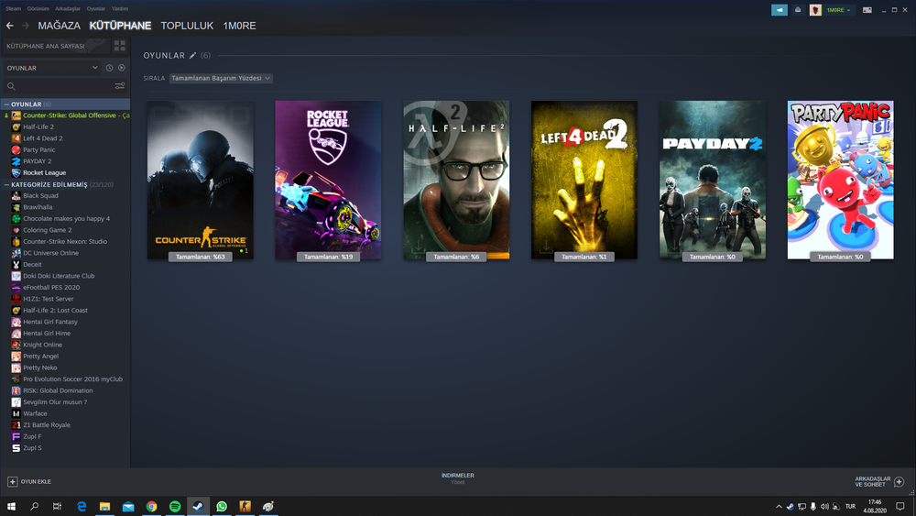Open the Arkadaşlar menu

coord(68,9)
